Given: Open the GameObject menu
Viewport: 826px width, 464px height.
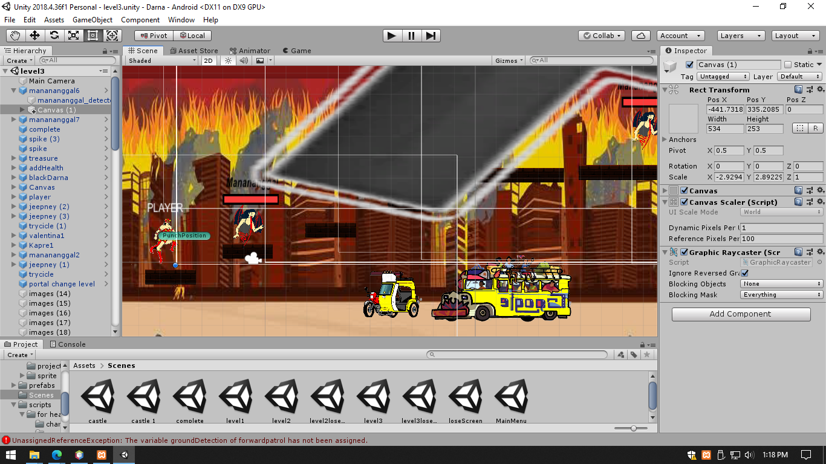Looking at the screenshot, I should coord(92,19).
